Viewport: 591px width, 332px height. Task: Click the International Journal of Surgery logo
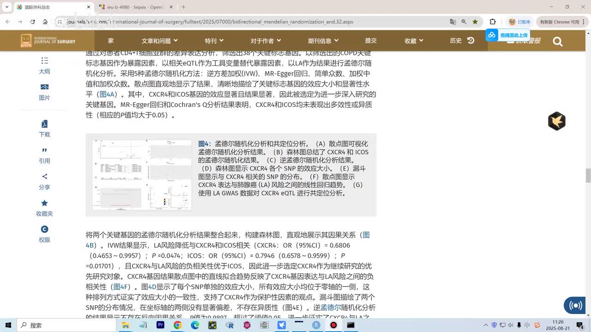[x=48, y=41]
